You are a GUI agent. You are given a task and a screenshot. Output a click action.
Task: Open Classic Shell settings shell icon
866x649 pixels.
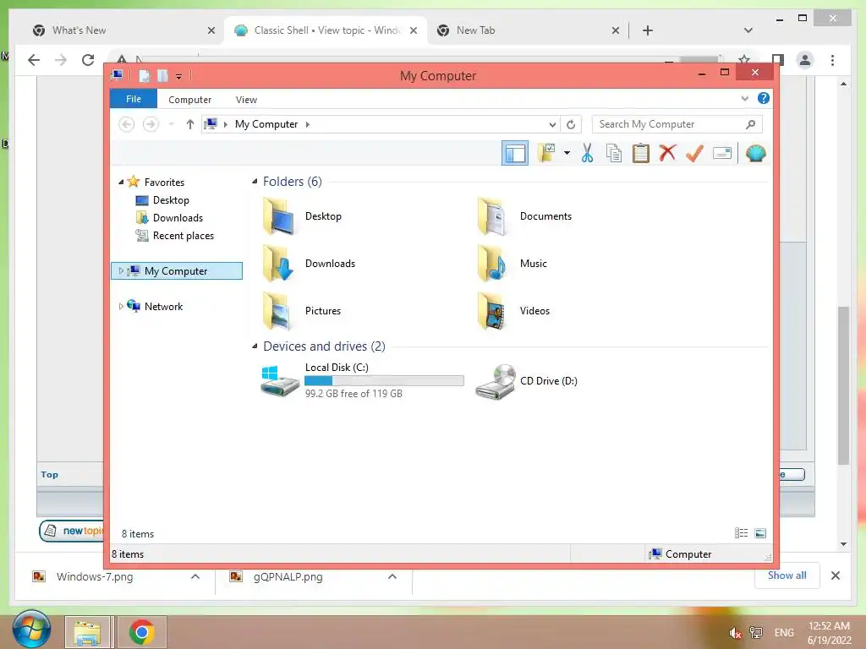(x=755, y=153)
